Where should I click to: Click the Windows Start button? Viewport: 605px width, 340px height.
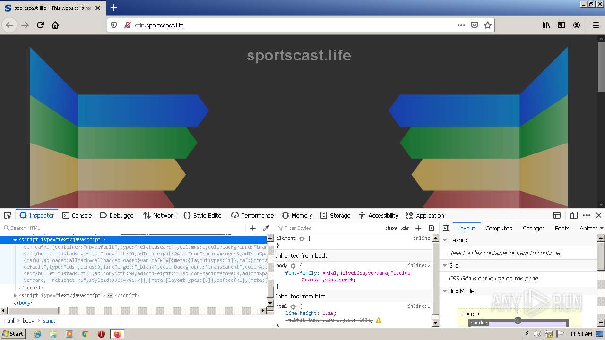pyautogui.click(x=13, y=333)
